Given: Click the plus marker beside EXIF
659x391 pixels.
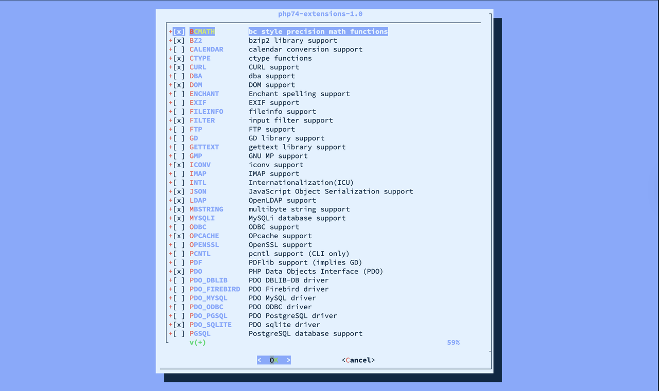Looking at the screenshot, I should 170,103.
